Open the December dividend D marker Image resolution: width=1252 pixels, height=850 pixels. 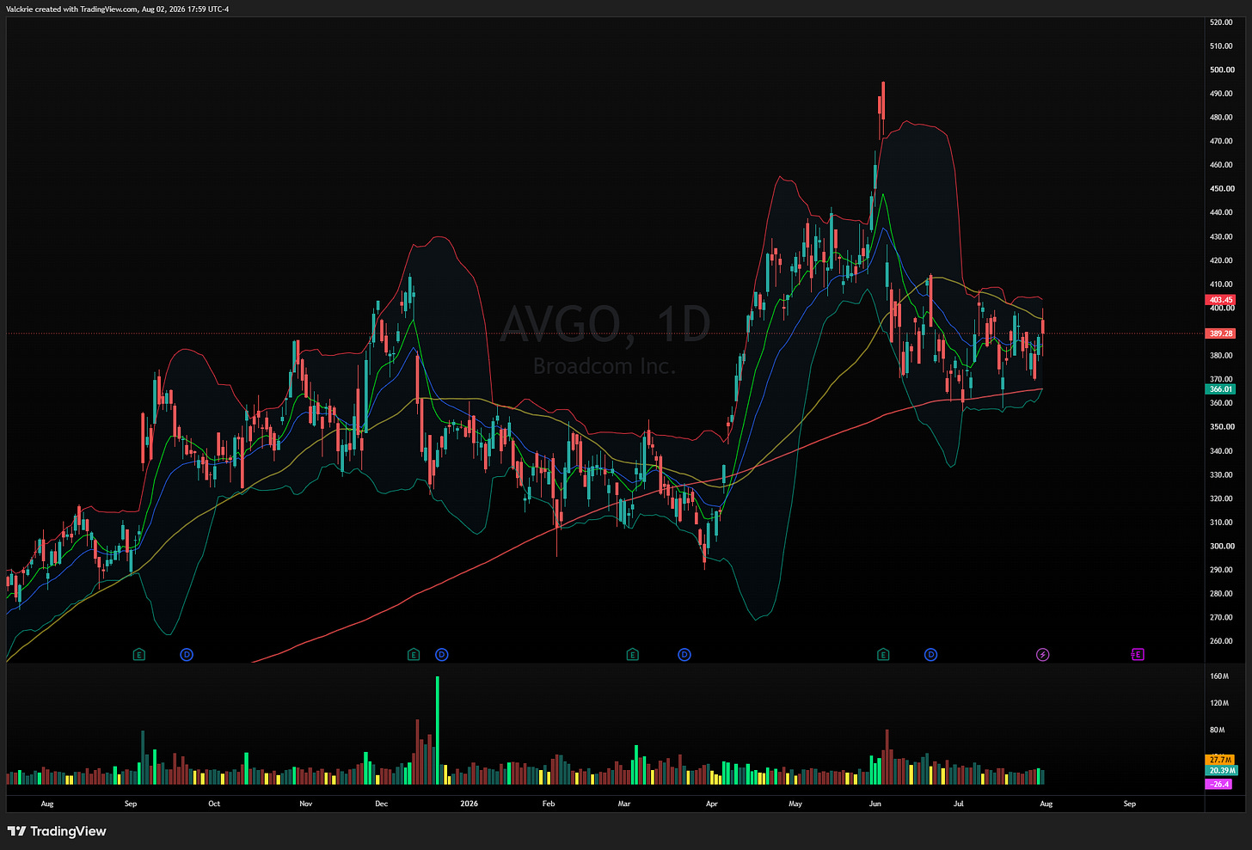[441, 655]
